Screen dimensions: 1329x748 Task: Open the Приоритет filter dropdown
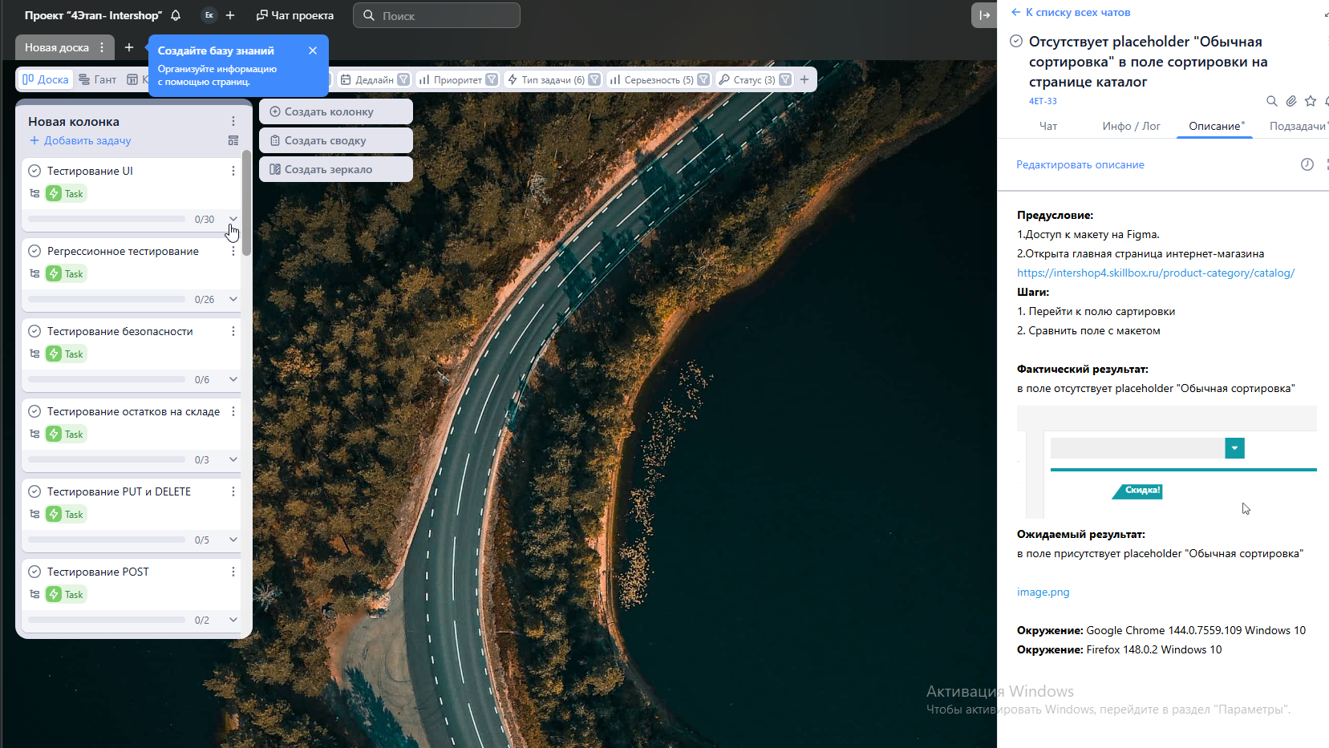(x=458, y=79)
